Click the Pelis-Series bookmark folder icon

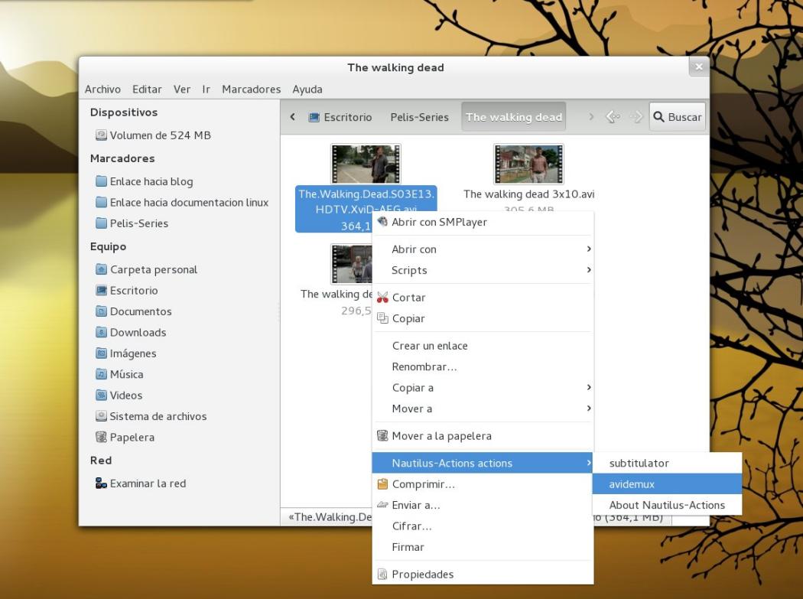tap(102, 223)
